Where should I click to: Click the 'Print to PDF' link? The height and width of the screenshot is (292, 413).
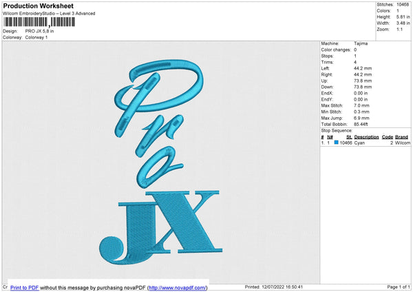[x=25, y=287]
